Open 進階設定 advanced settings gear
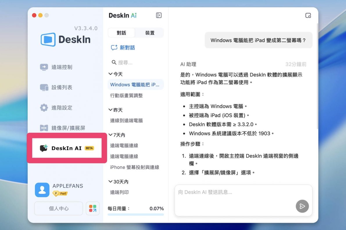 point(56,108)
